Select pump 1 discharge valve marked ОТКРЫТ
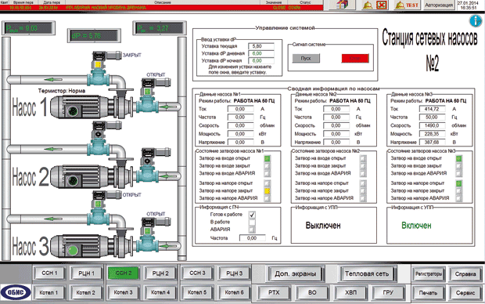The width and height of the screenshot is (485, 304). 148,96
